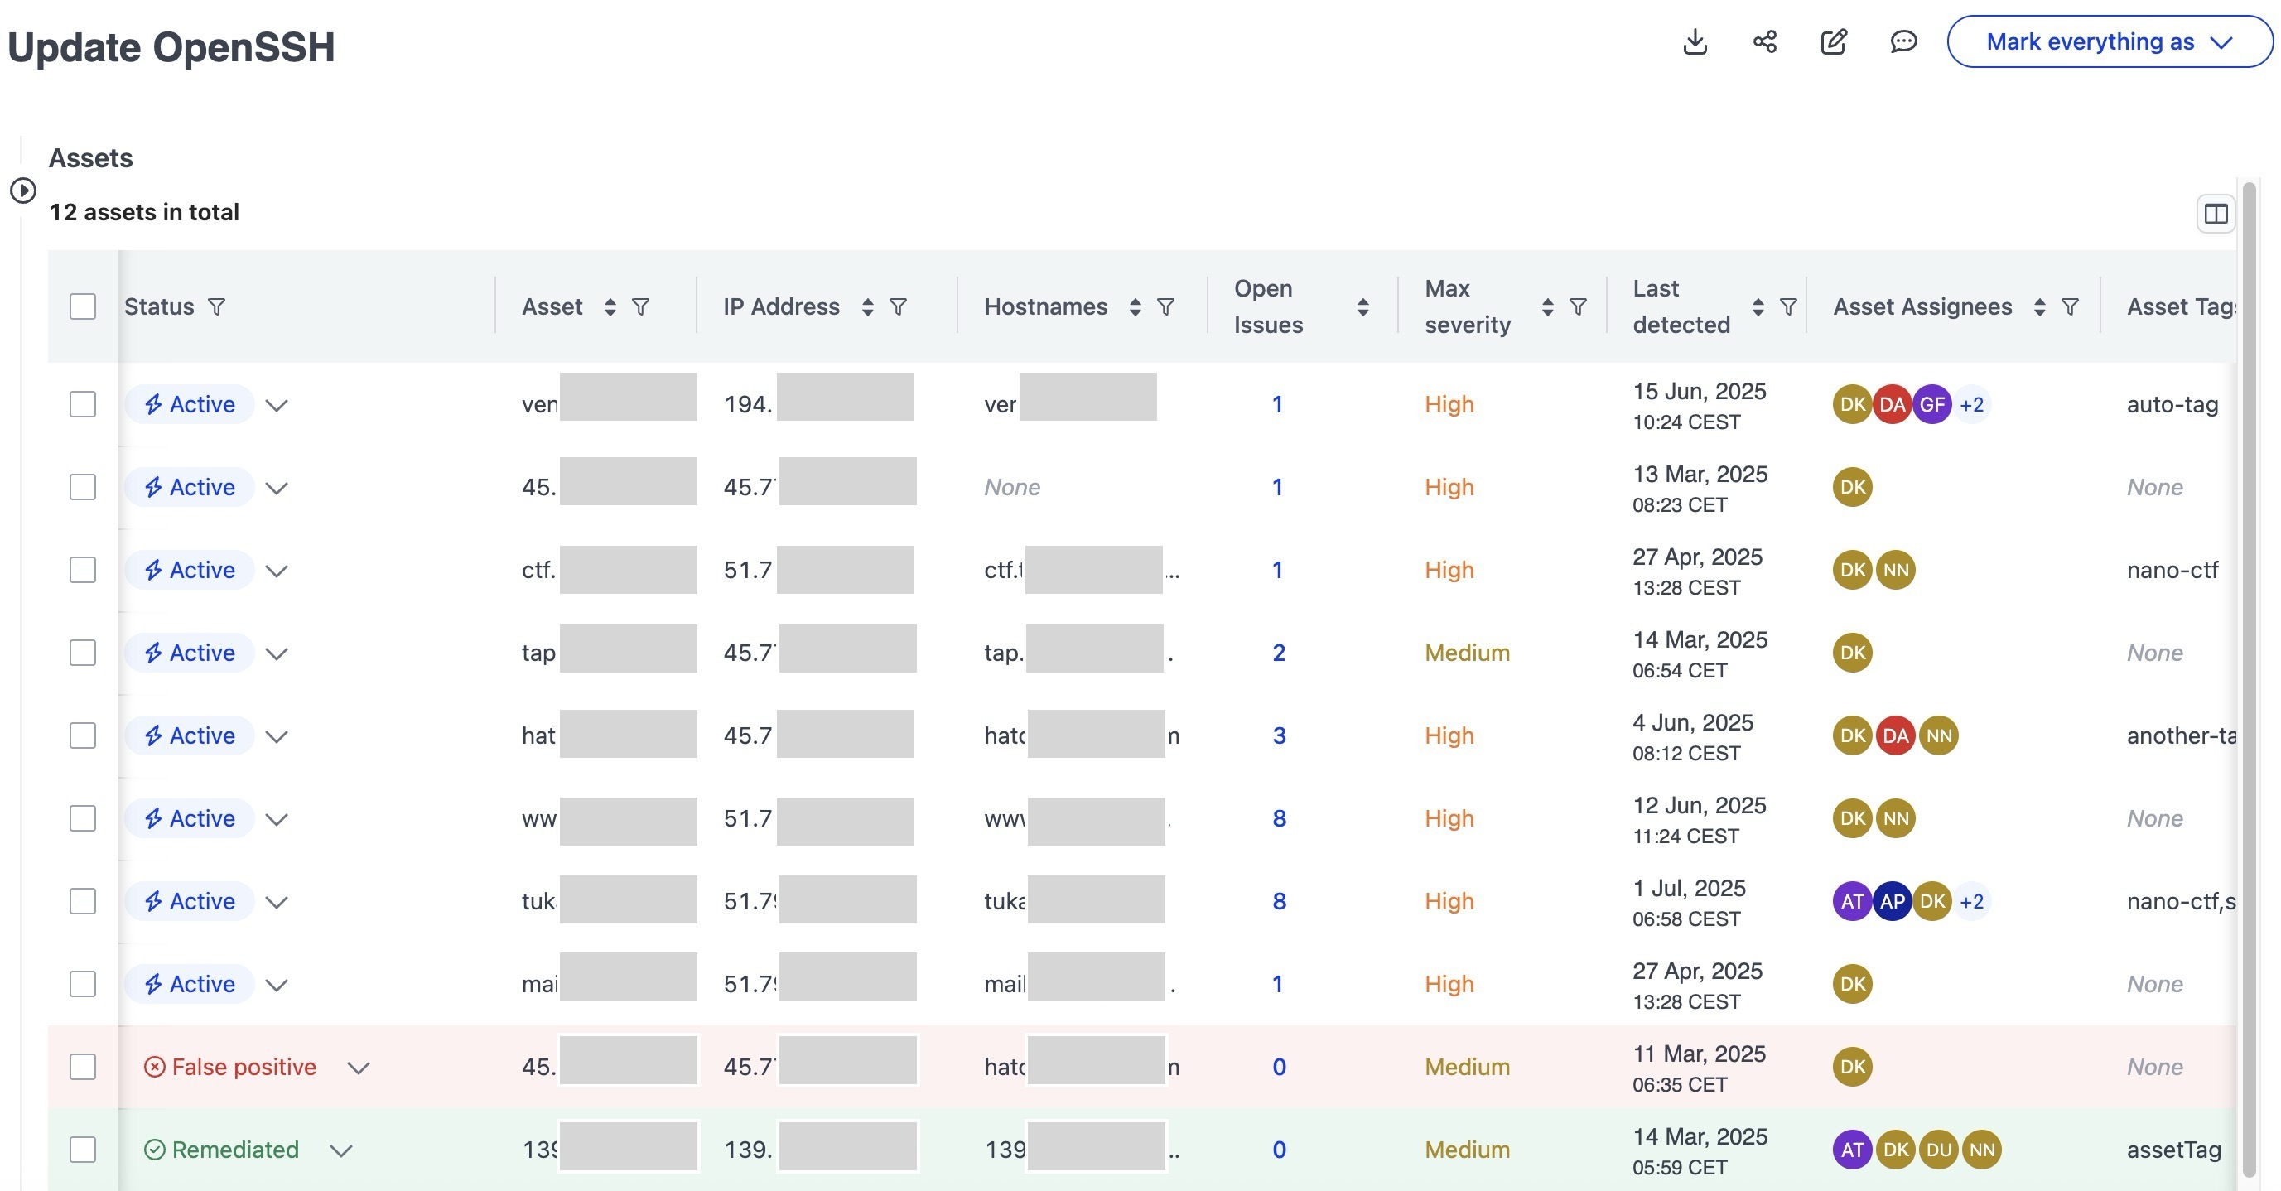Open the False positive status dropdown
Image resolution: width=2281 pixels, height=1191 pixels.
coord(358,1068)
